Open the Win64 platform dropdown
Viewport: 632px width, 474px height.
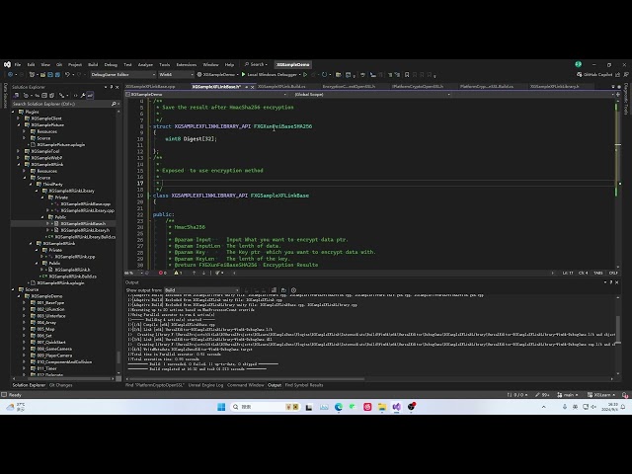[176, 75]
